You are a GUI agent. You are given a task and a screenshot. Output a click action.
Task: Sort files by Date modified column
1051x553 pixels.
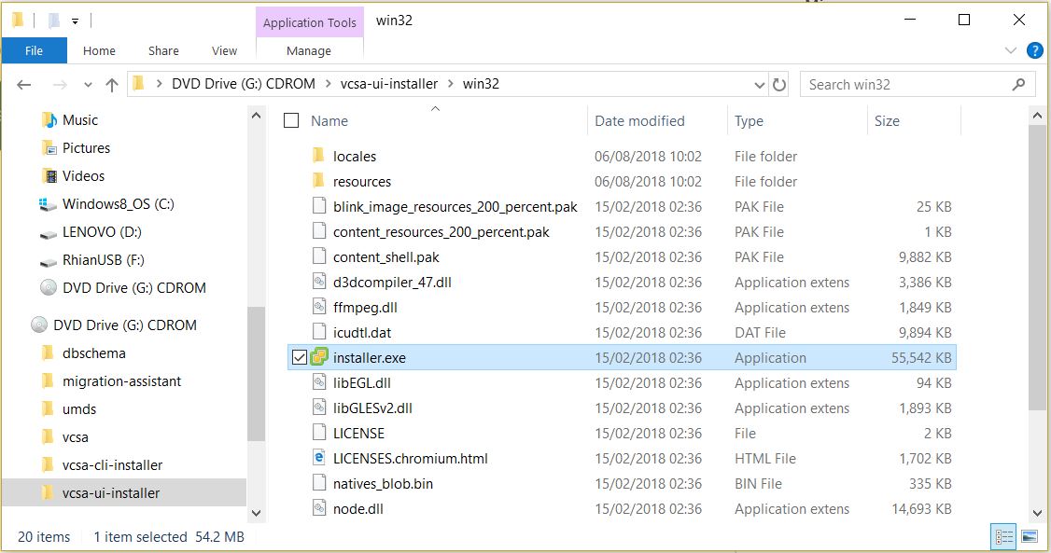pyautogui.click(x=639, y=121)
